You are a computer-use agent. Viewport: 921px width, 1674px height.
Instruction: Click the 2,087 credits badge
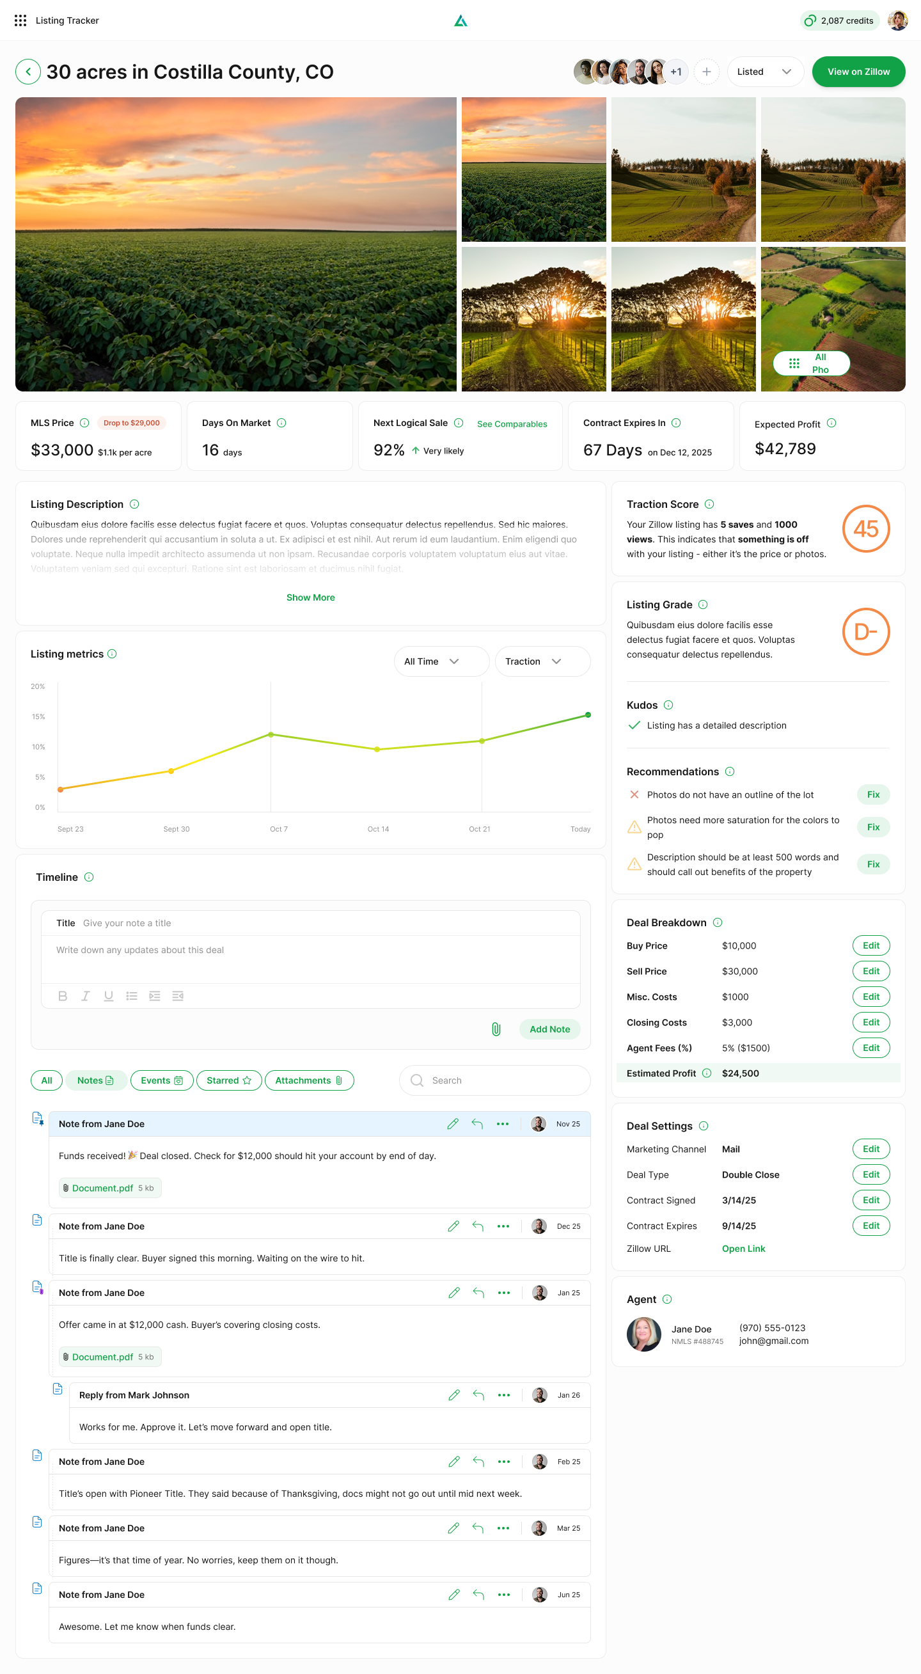pos(839,21)
